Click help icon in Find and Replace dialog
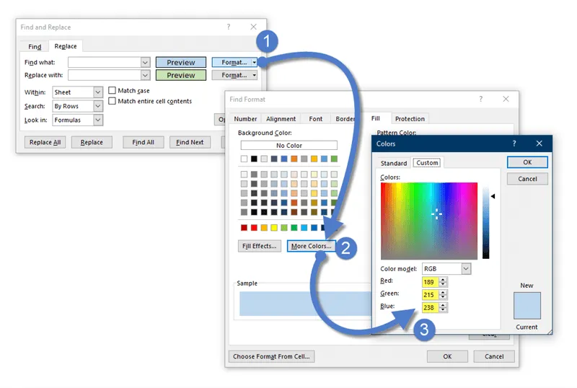 (x=229, y=27)
